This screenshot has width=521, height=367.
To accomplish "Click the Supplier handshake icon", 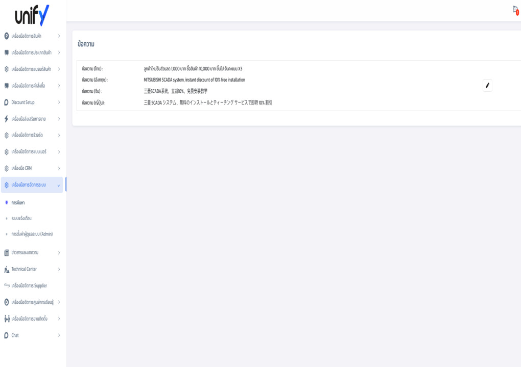I will coord(6,285).
